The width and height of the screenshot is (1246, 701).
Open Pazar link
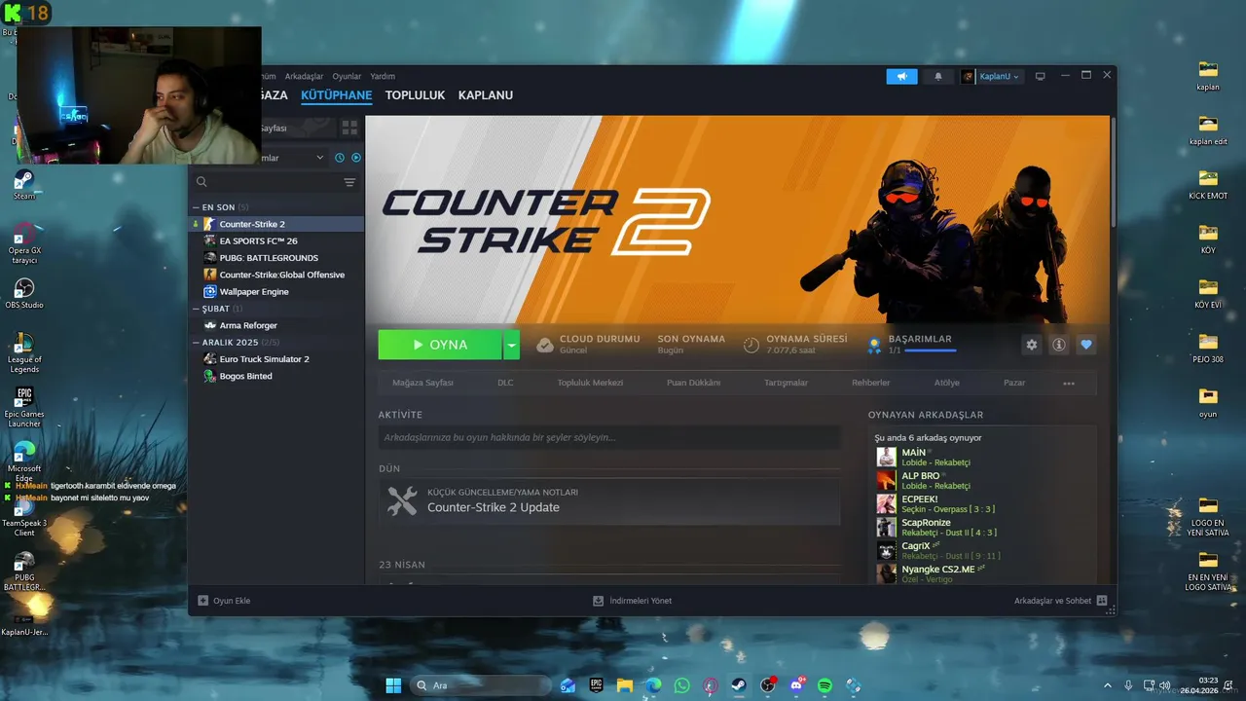1014,383
